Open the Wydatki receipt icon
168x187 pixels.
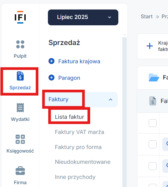pyautogui.click(x=20, y=108)
